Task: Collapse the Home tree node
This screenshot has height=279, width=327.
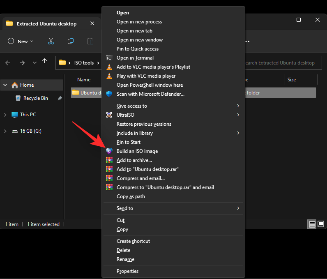Action: point(5,85)
